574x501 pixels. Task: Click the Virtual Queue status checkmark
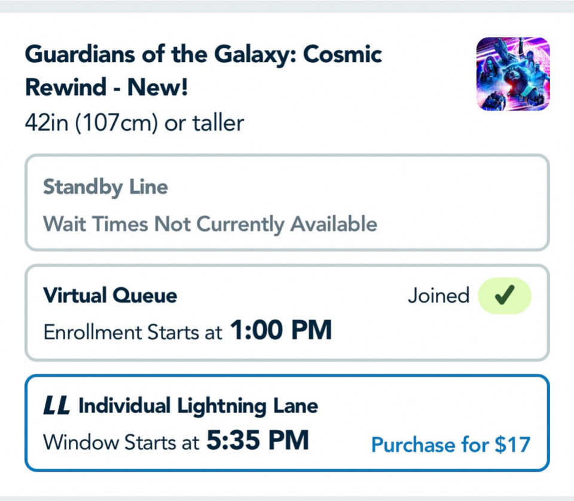506,295
